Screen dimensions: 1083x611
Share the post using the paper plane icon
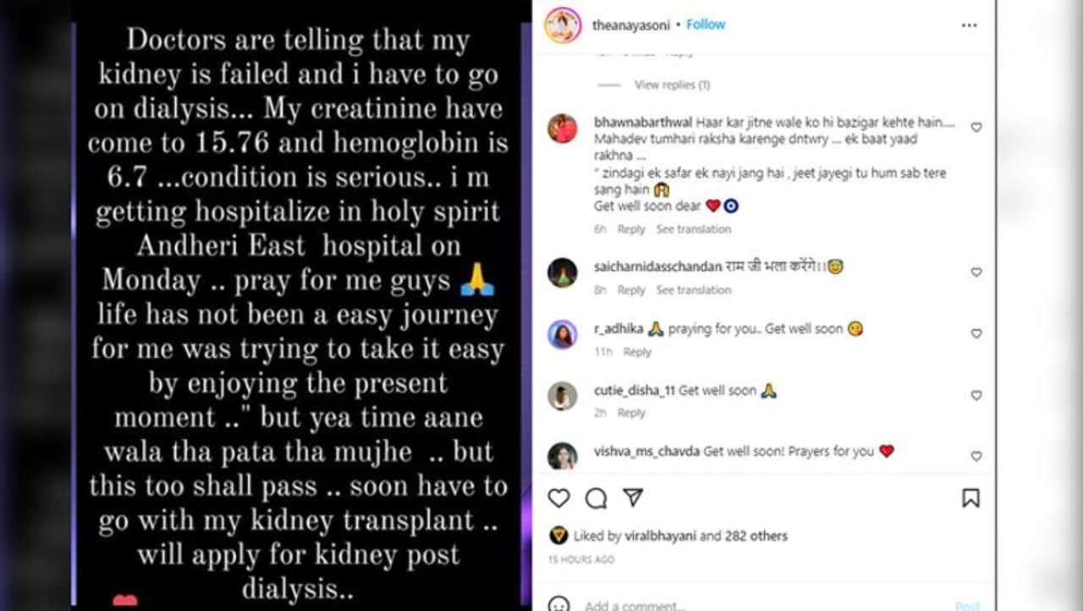tap(633, 498)
